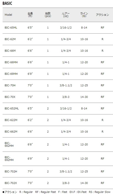The image size is (113, 194).
Task: Click the BIC-692MH model cell
Action: click(9, 159)
